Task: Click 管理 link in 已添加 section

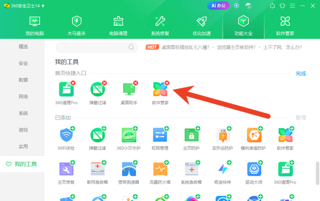Action: 301,118
